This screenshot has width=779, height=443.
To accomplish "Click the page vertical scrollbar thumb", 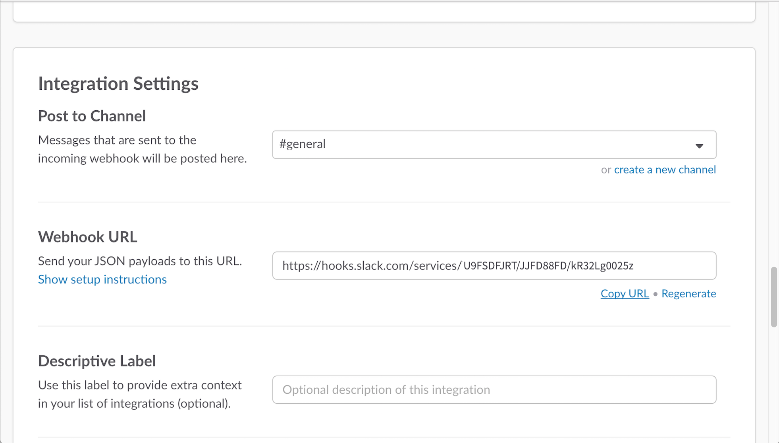I will pyautogui.click(x=773, y=297).
